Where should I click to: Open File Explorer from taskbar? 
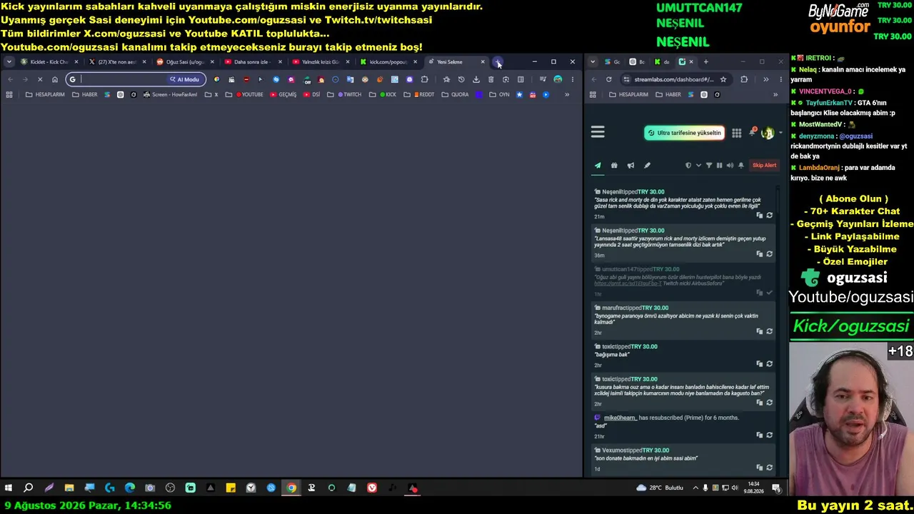[69, 488]
